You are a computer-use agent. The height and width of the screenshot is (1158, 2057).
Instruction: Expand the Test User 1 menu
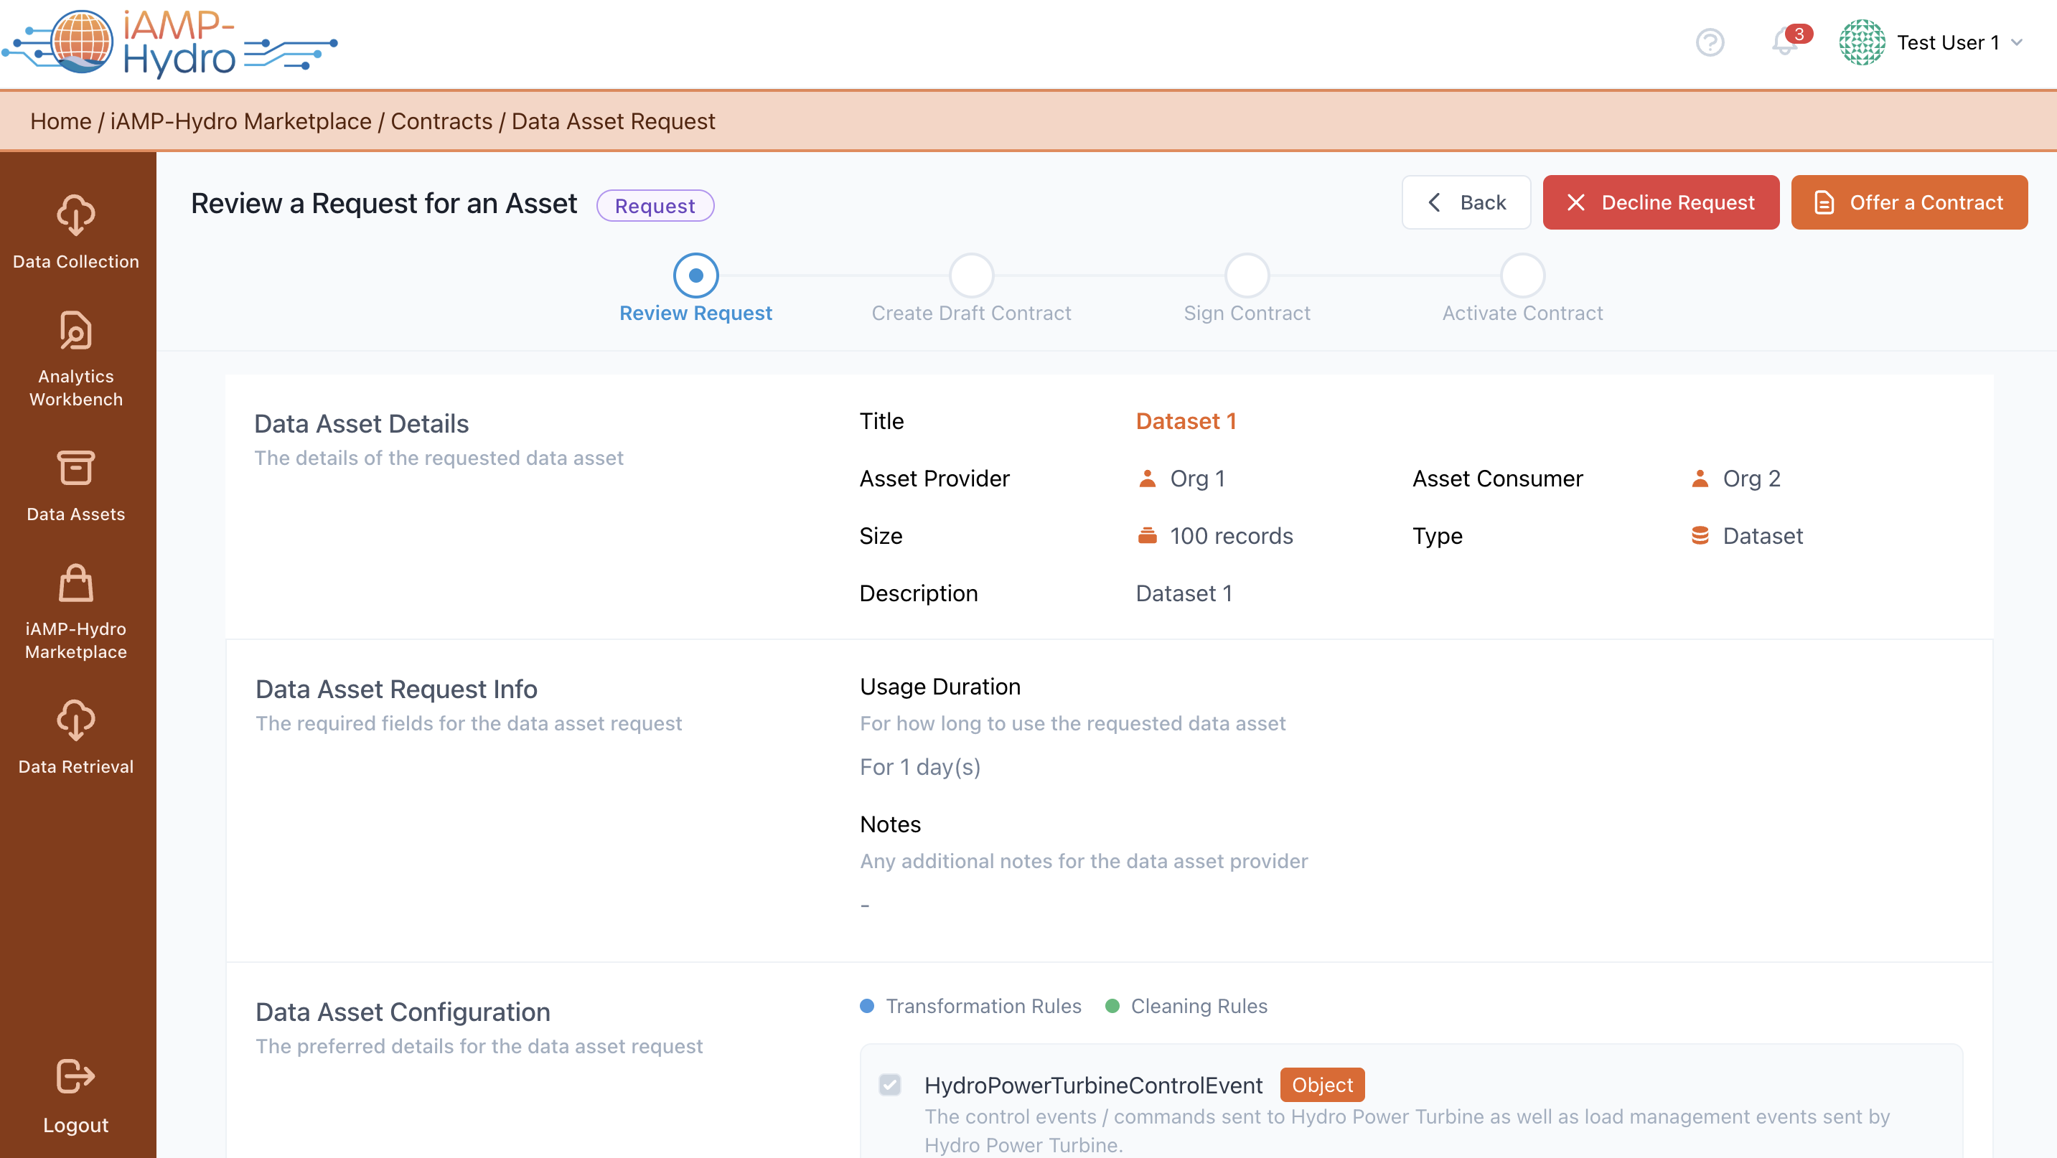[2016, 42]
